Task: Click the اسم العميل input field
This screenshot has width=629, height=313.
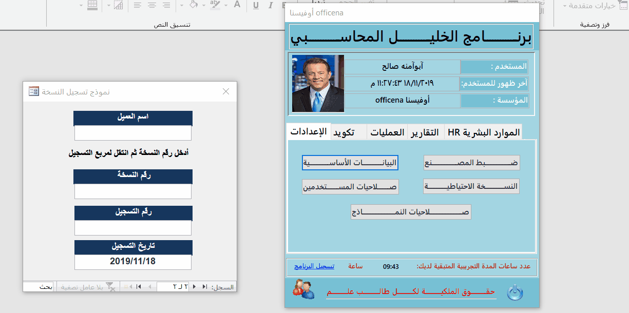Action: (x=133, y=133)
